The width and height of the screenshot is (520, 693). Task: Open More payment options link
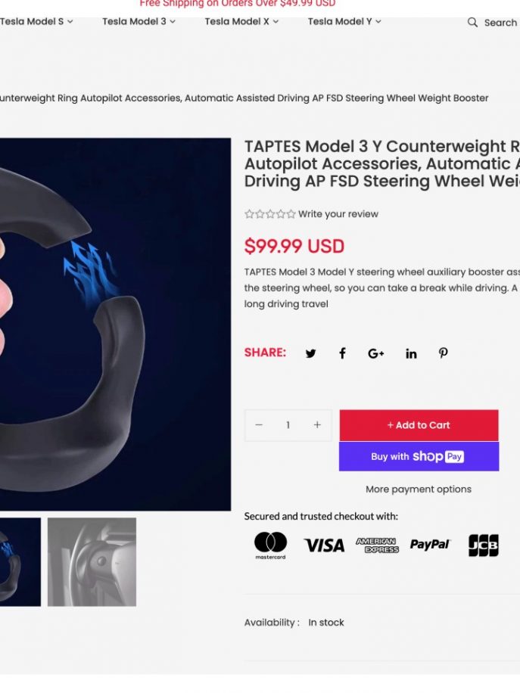pos(419,489)
